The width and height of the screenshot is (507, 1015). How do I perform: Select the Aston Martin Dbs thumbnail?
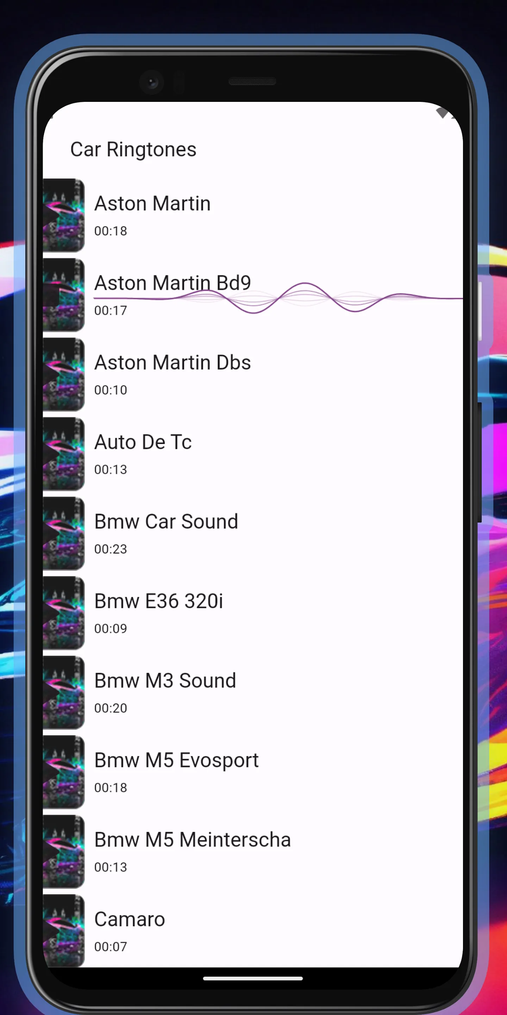pos(64,374)
